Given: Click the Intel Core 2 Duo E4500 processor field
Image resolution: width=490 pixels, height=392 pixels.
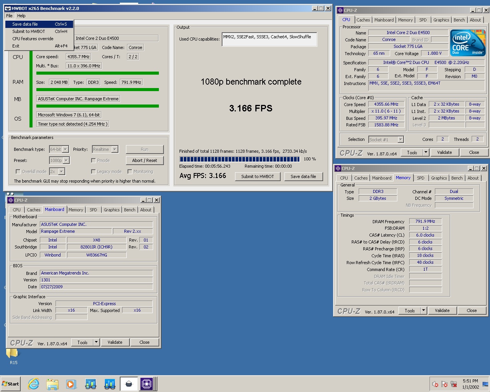Looking at the screenshot, I should tap(116, 38).
